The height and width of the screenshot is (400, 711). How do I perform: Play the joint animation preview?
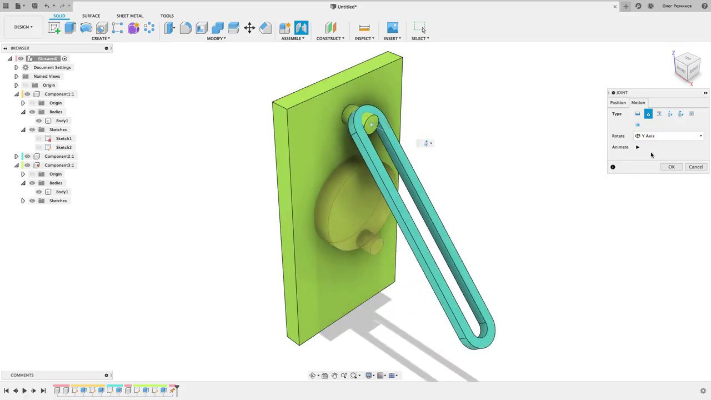pyautogui.click(x=638, y=147)
